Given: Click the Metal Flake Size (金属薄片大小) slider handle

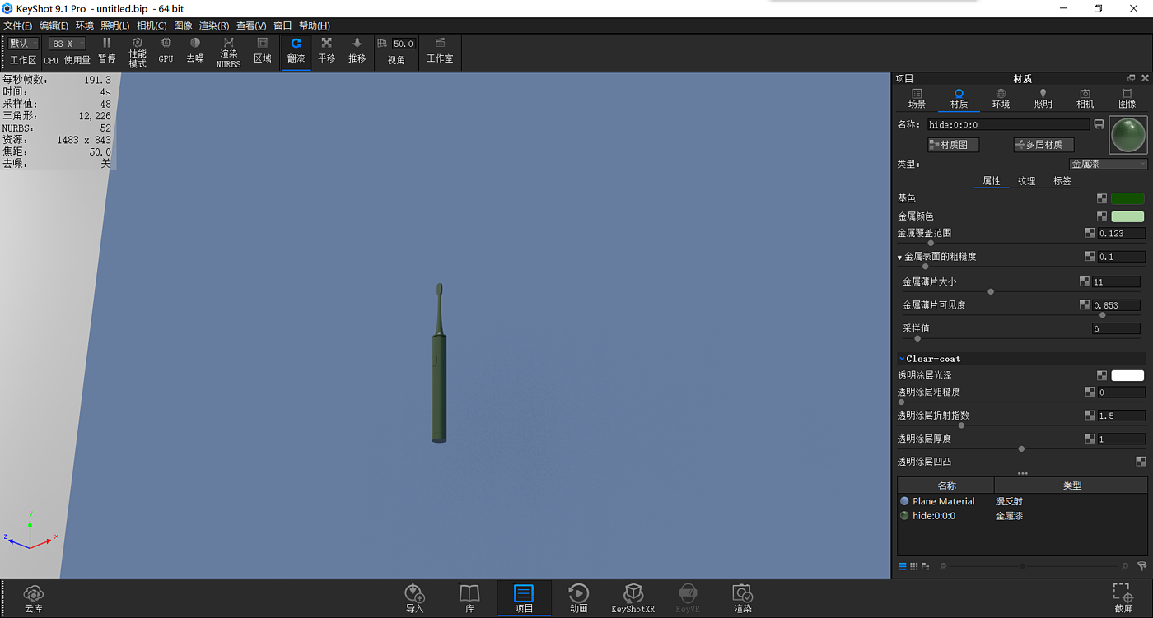Looking at the screenshot, I should click(991, 292).
